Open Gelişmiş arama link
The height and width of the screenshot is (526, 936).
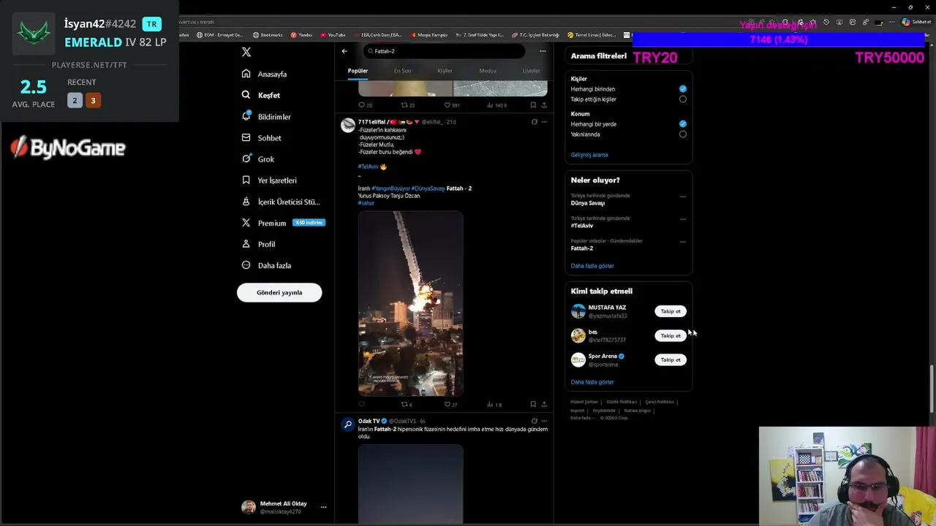(x=589, y=155)
